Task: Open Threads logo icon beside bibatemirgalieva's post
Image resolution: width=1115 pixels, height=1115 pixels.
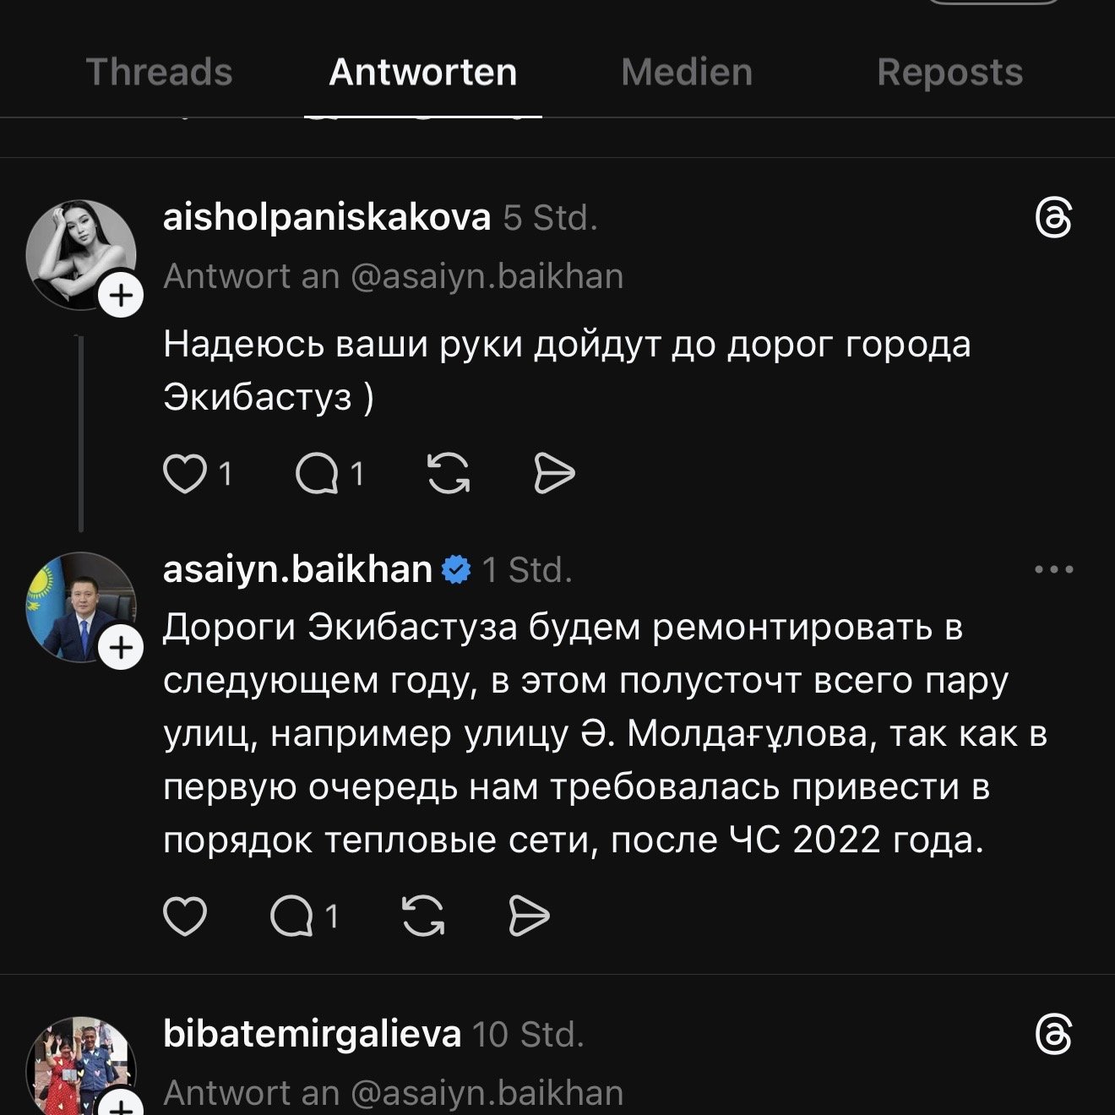Action: pos(1053,1035)
